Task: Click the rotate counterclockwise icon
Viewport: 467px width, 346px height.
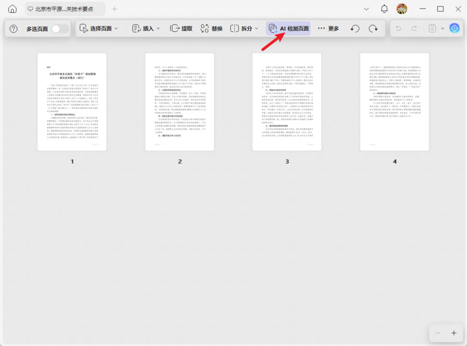Action: [355, 29]
